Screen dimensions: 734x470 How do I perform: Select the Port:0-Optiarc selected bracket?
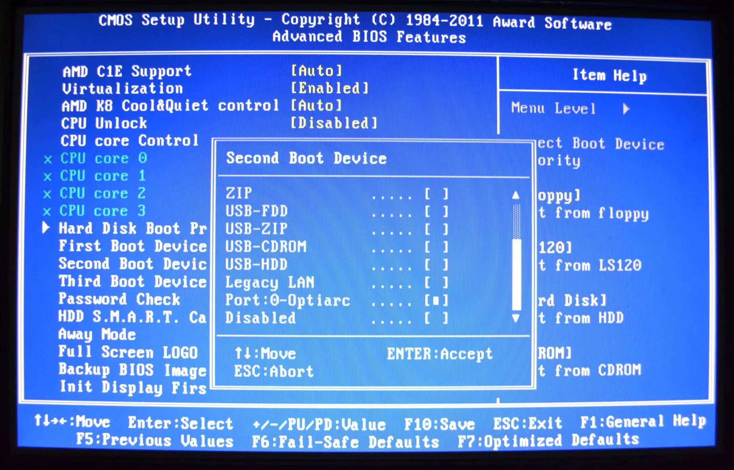[x=436, y=300]
